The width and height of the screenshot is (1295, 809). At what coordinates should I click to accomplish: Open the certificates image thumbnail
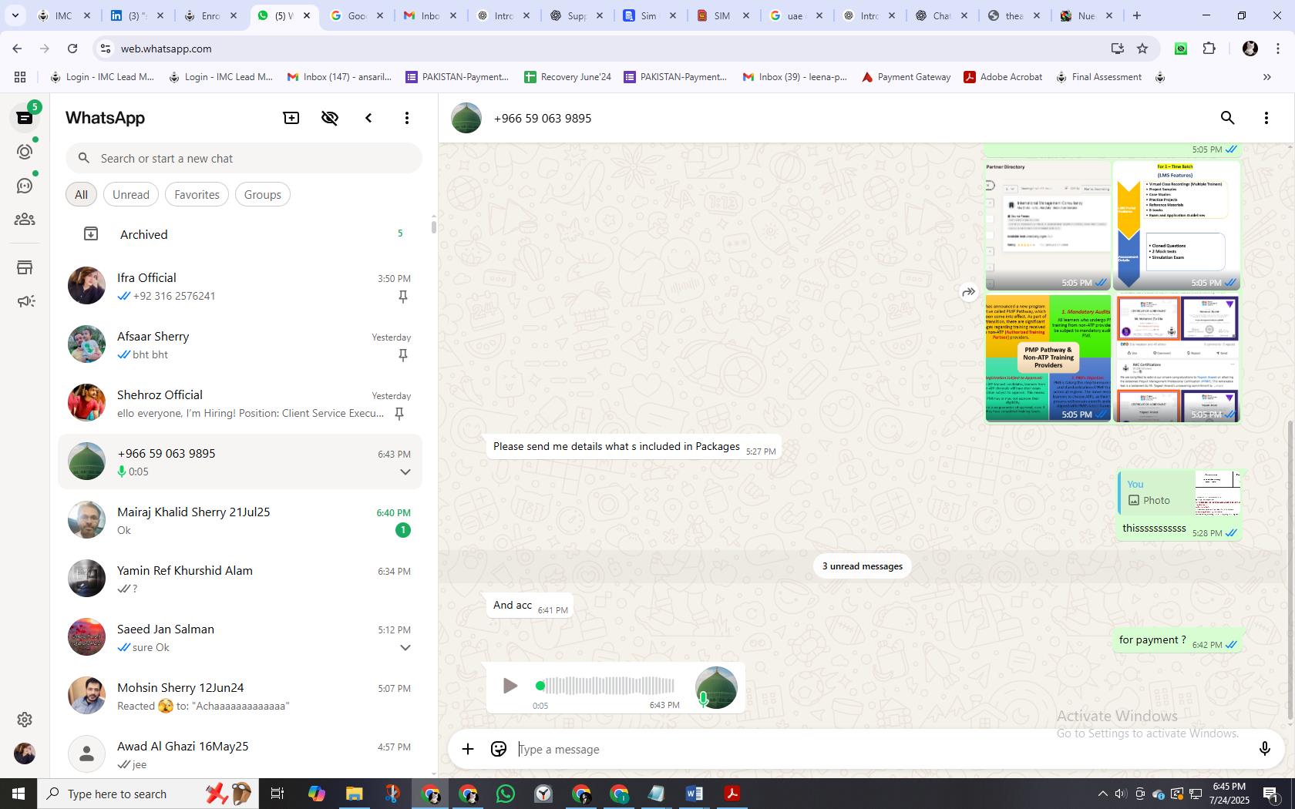[1176, 358]
